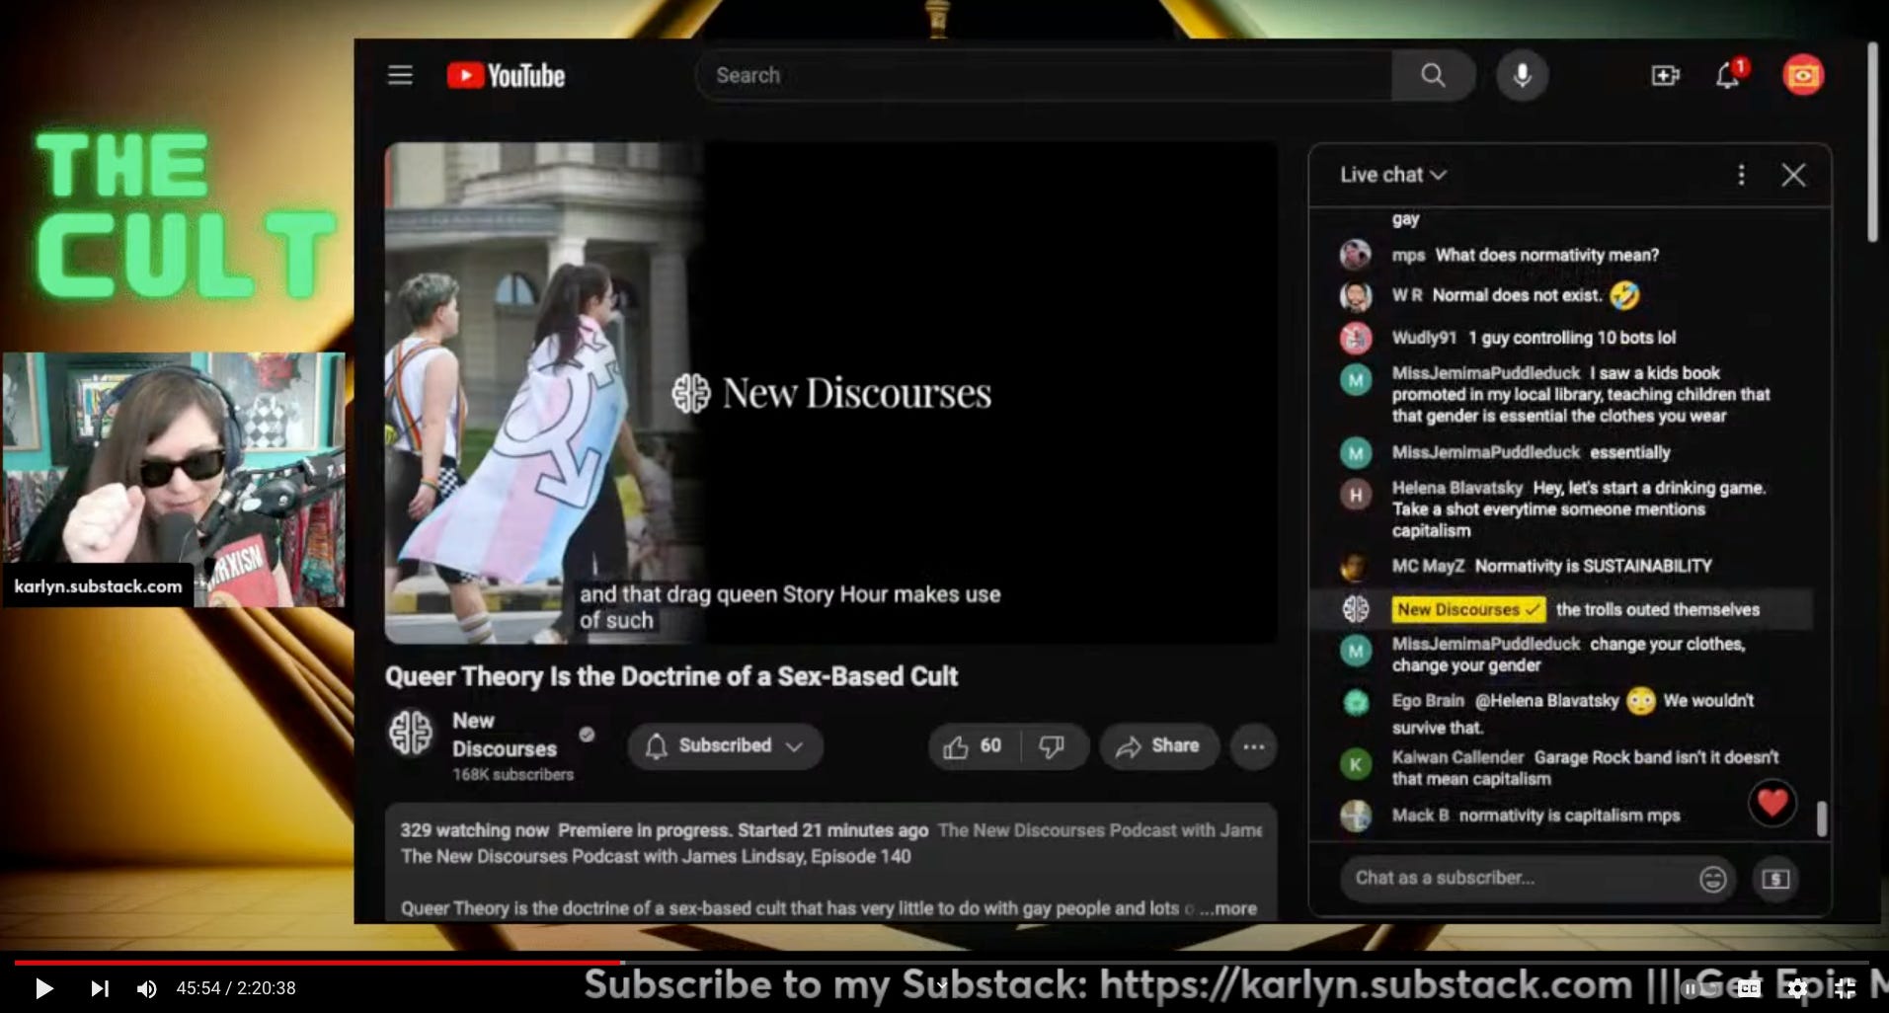Click '1 guy controlling 10 bots lol' message
Screen dimensions: 1889x1013
(1571, 338)
